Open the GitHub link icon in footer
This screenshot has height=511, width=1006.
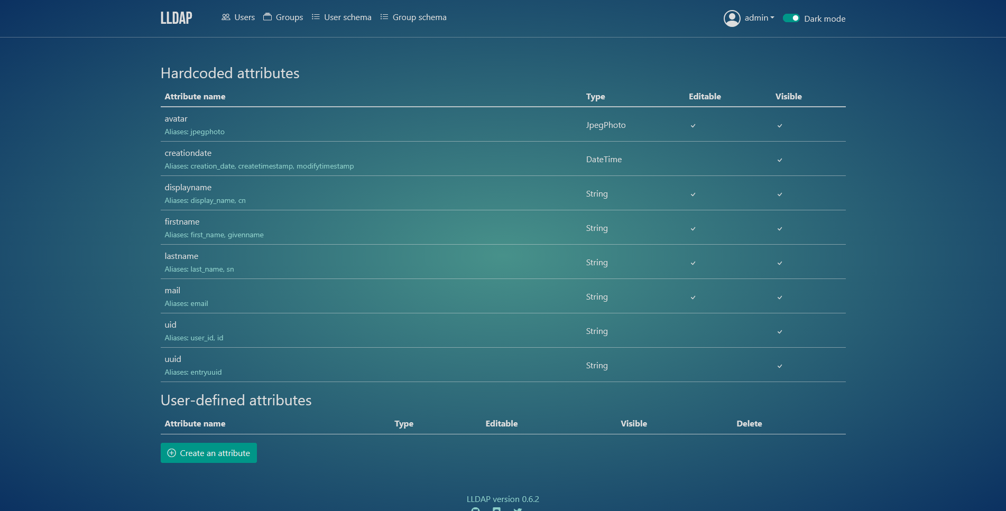click(x=475, y=509)
